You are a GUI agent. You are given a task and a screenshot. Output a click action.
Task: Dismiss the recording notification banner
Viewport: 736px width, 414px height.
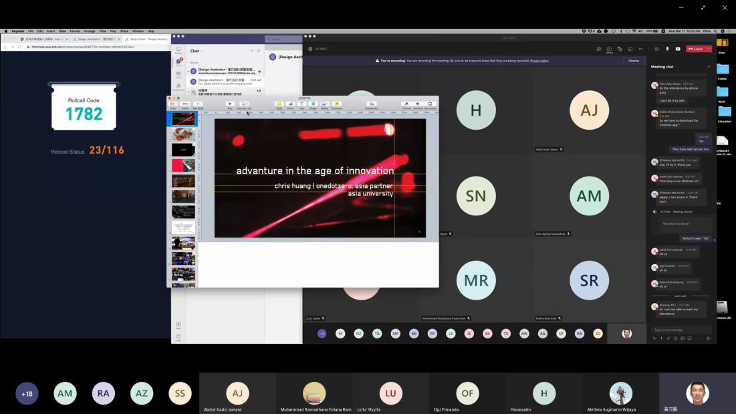634,61
